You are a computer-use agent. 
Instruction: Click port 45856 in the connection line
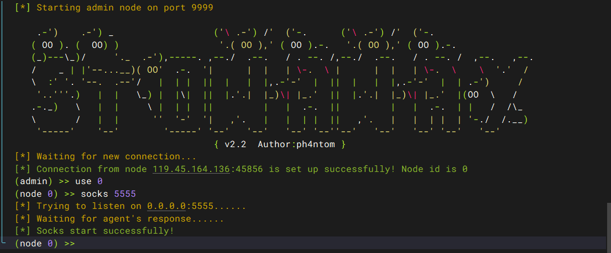click(249, 169)
